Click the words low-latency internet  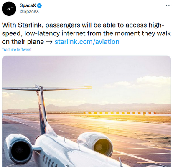point(55,33)
